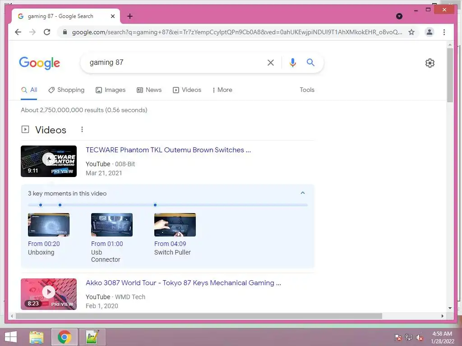Open Action Center flag tray icon

point(397,337)
